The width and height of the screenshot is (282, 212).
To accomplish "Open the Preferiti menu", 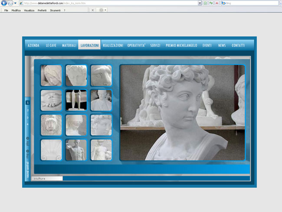I will [x=42, y=10].
